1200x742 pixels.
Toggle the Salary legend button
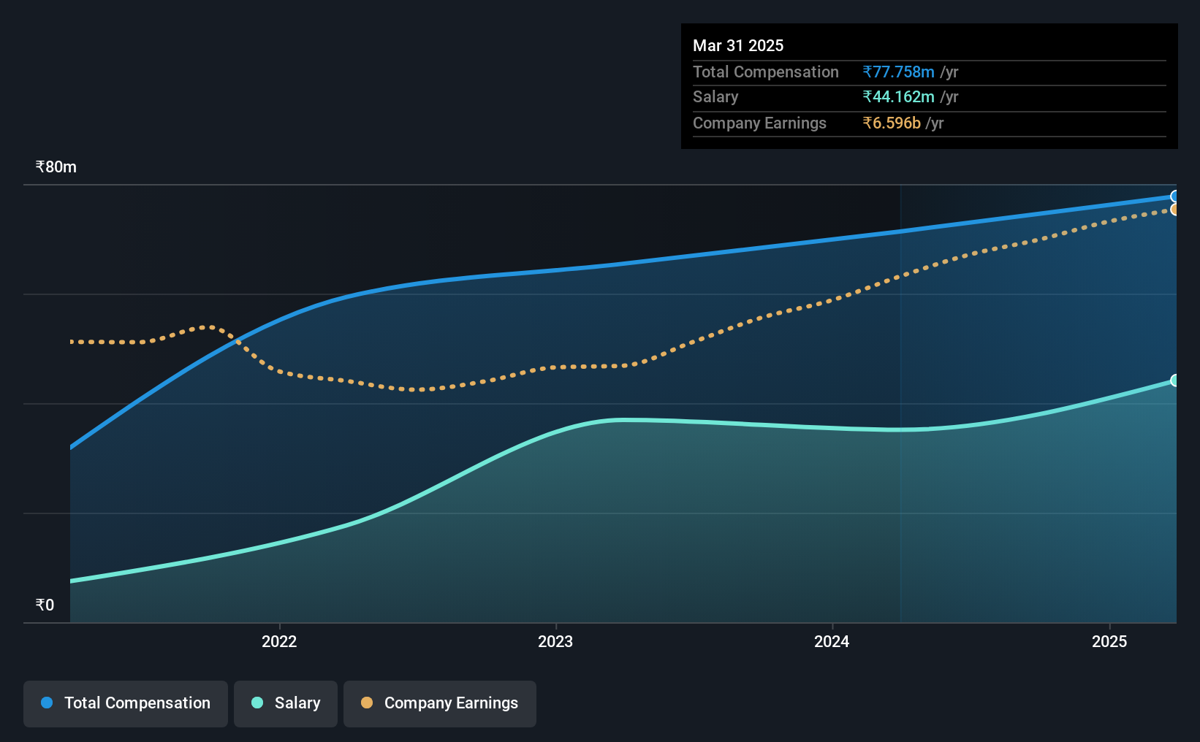pos(286,703)
